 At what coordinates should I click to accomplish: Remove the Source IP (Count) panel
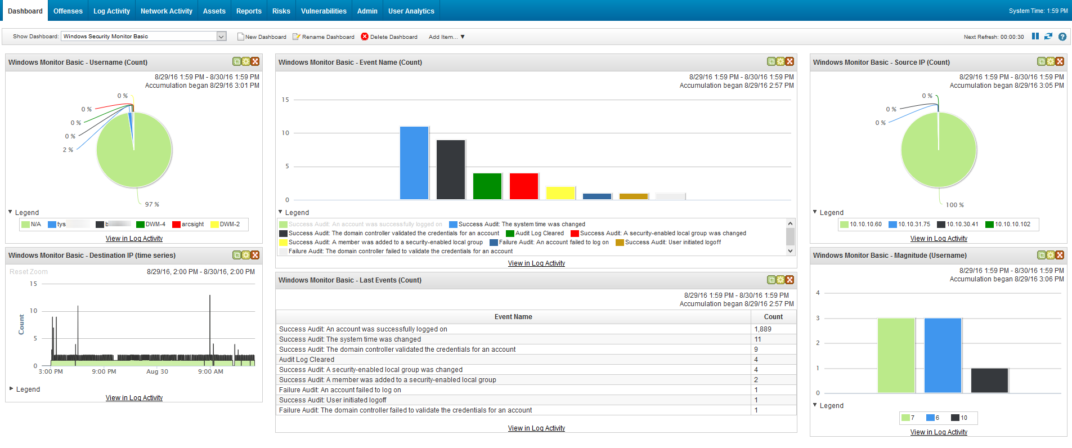coord(1060,61)
